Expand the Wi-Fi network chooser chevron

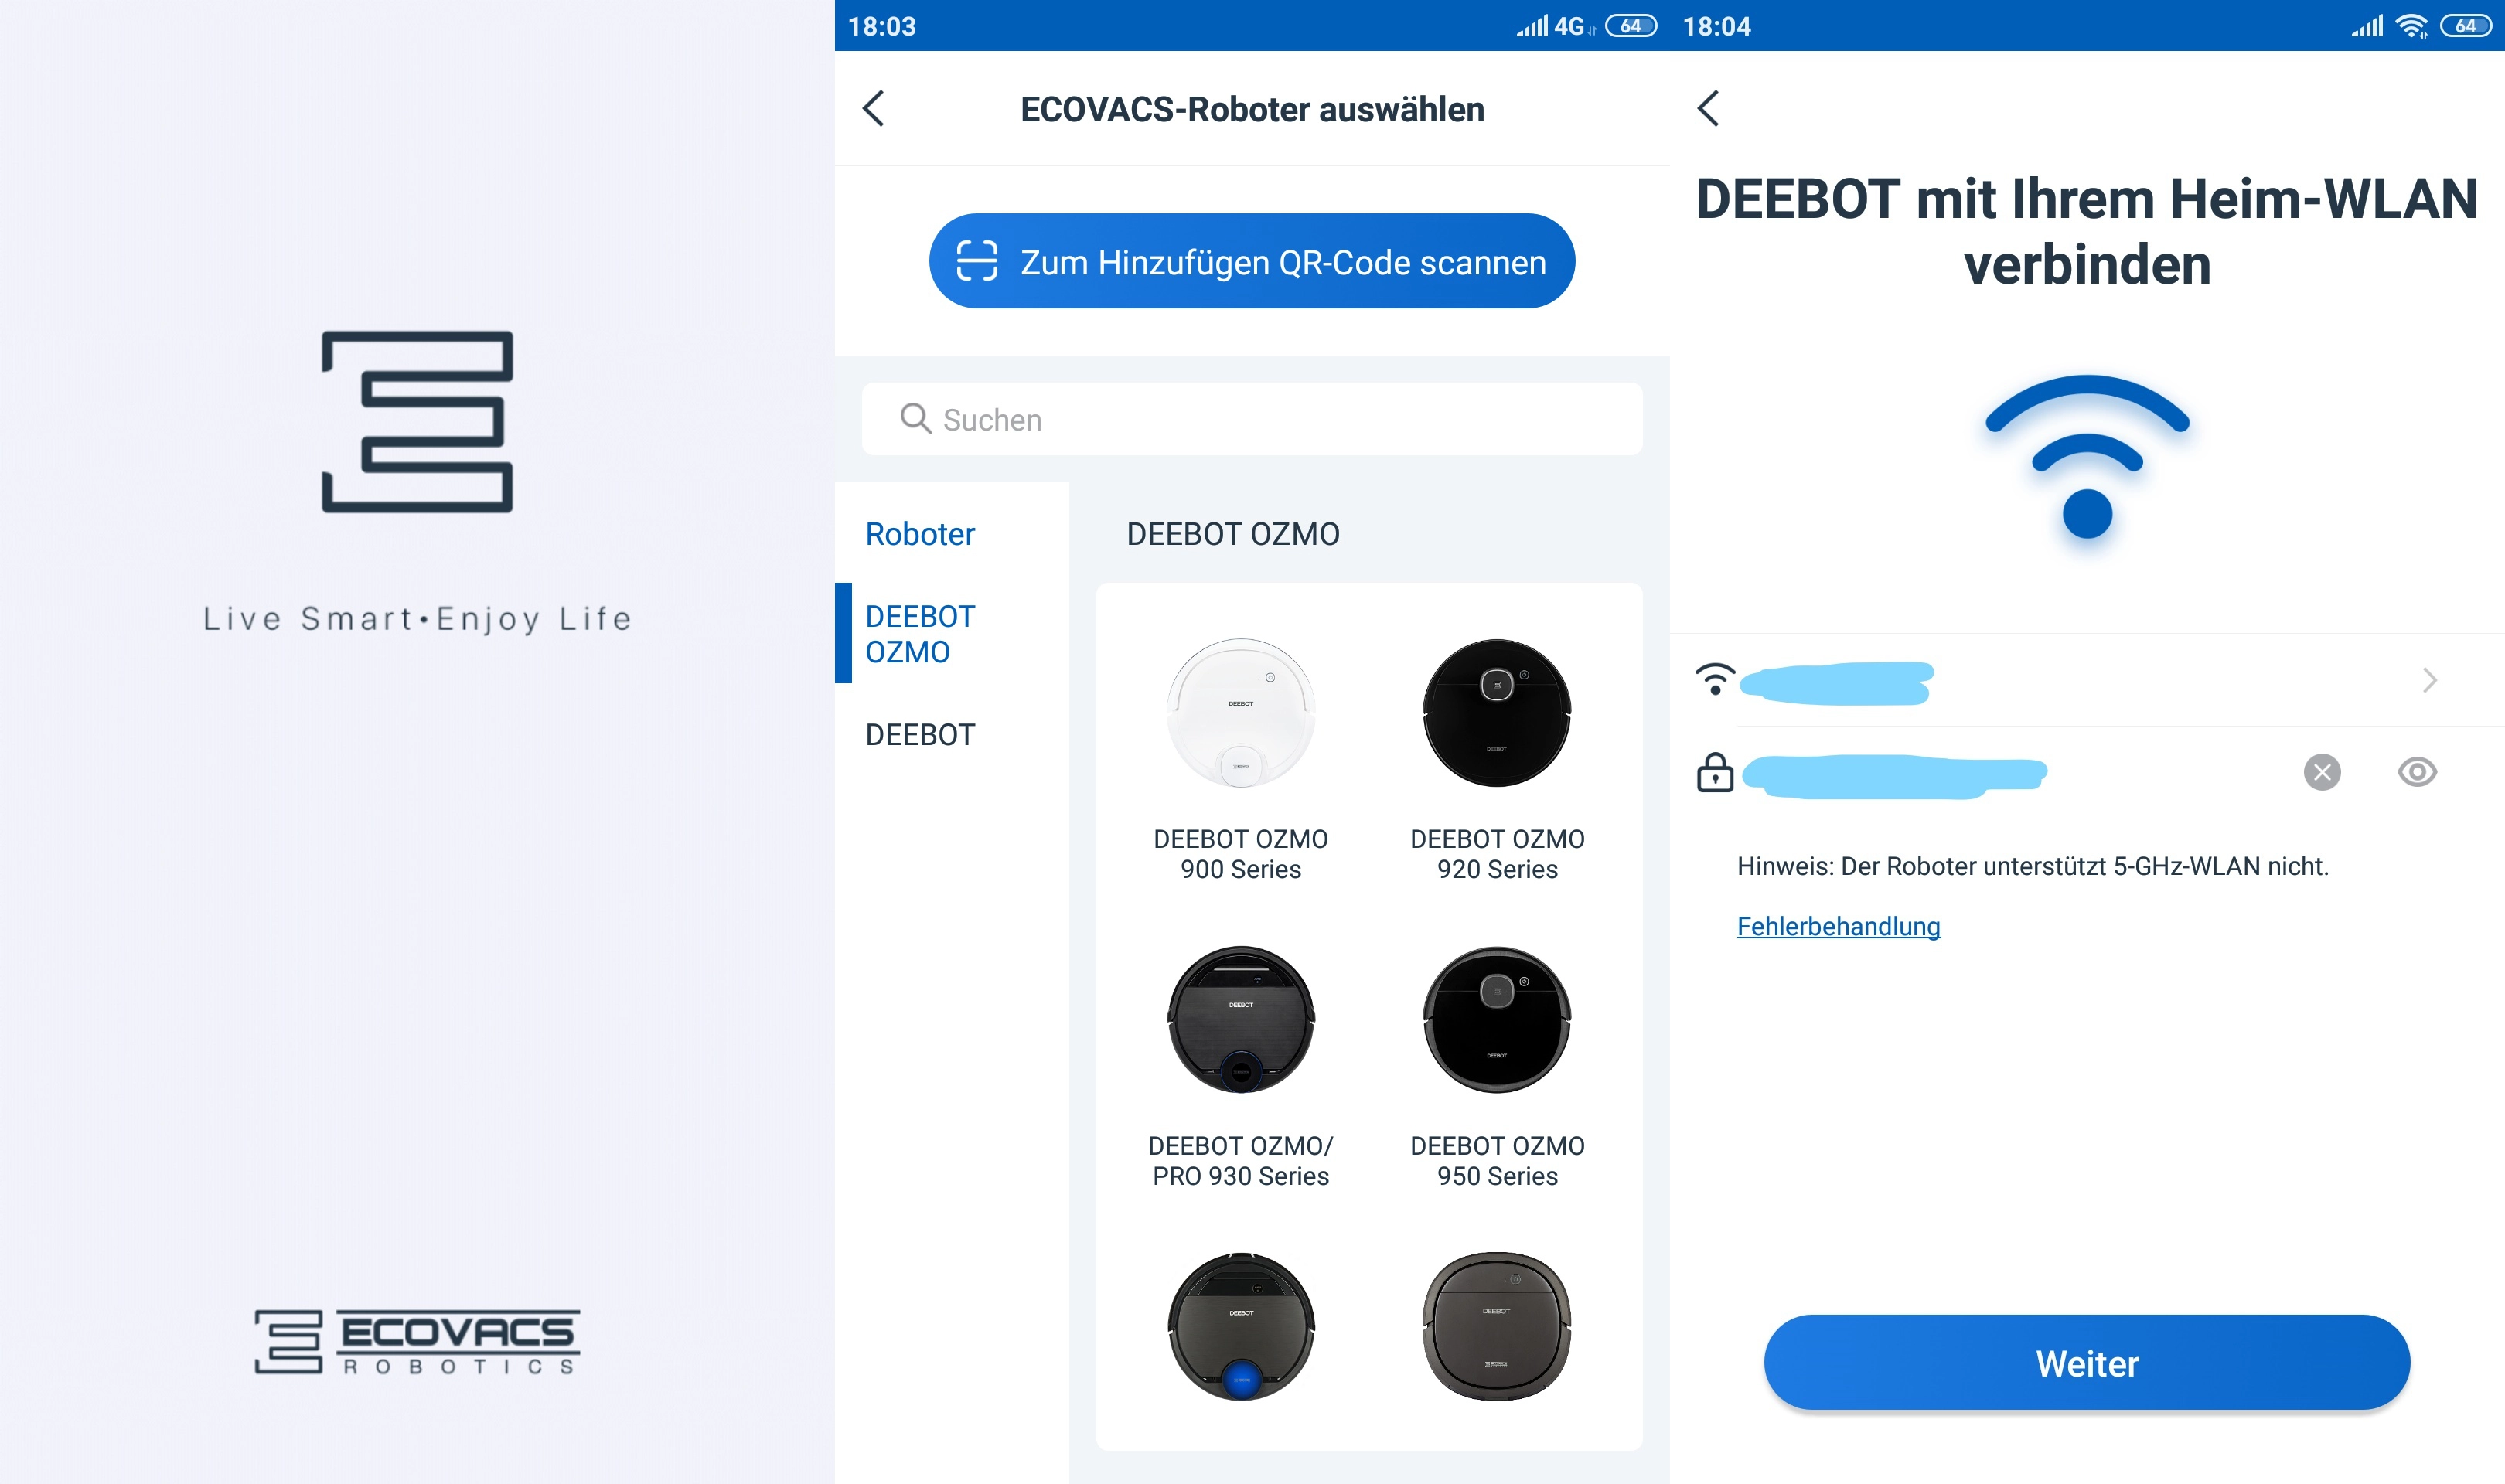pos(2430,680)
